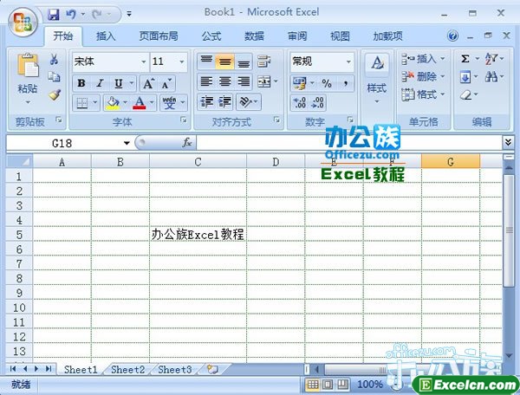Undo the last action
This screenshot has height=395, width=520.
[71, 14]
